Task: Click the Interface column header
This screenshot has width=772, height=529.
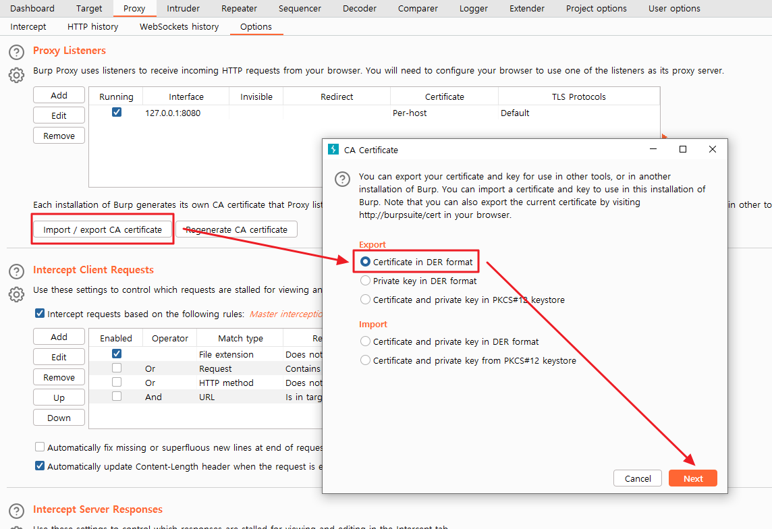Action: click(x=186, y=96)
